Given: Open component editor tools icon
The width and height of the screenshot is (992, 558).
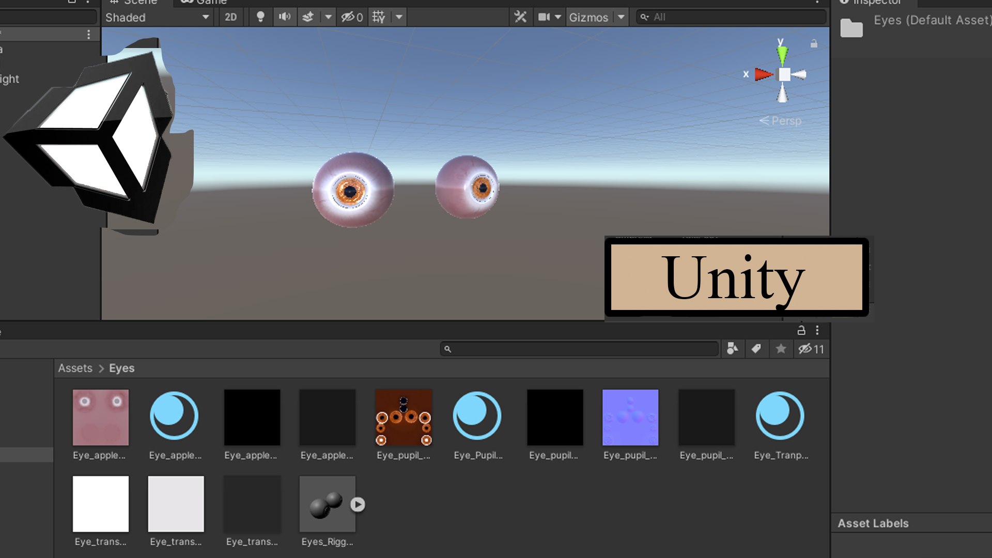Looking at the screenshot, I should [520, 17].
